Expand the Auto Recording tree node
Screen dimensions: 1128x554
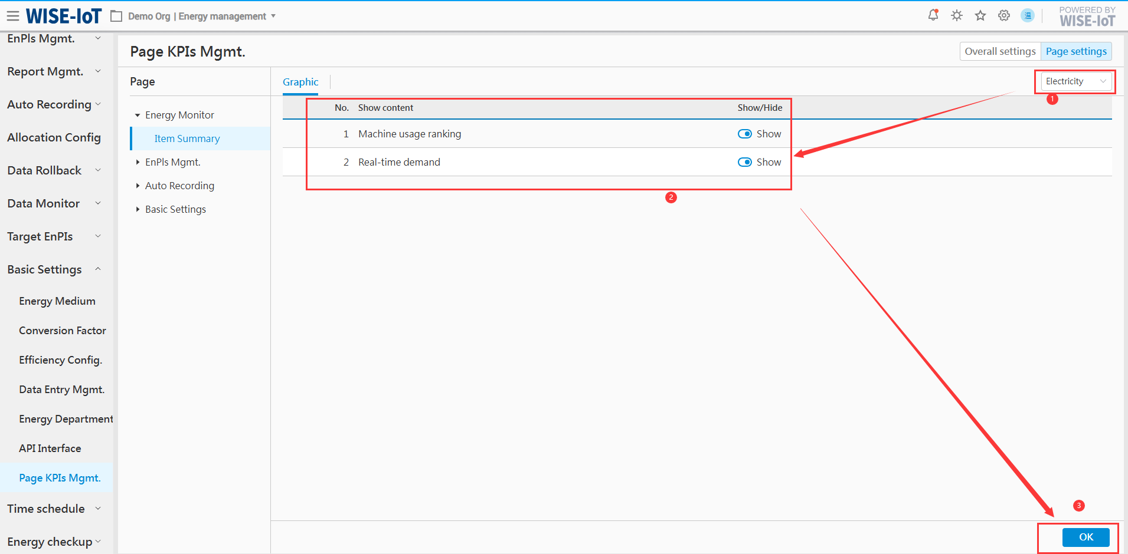138,186
